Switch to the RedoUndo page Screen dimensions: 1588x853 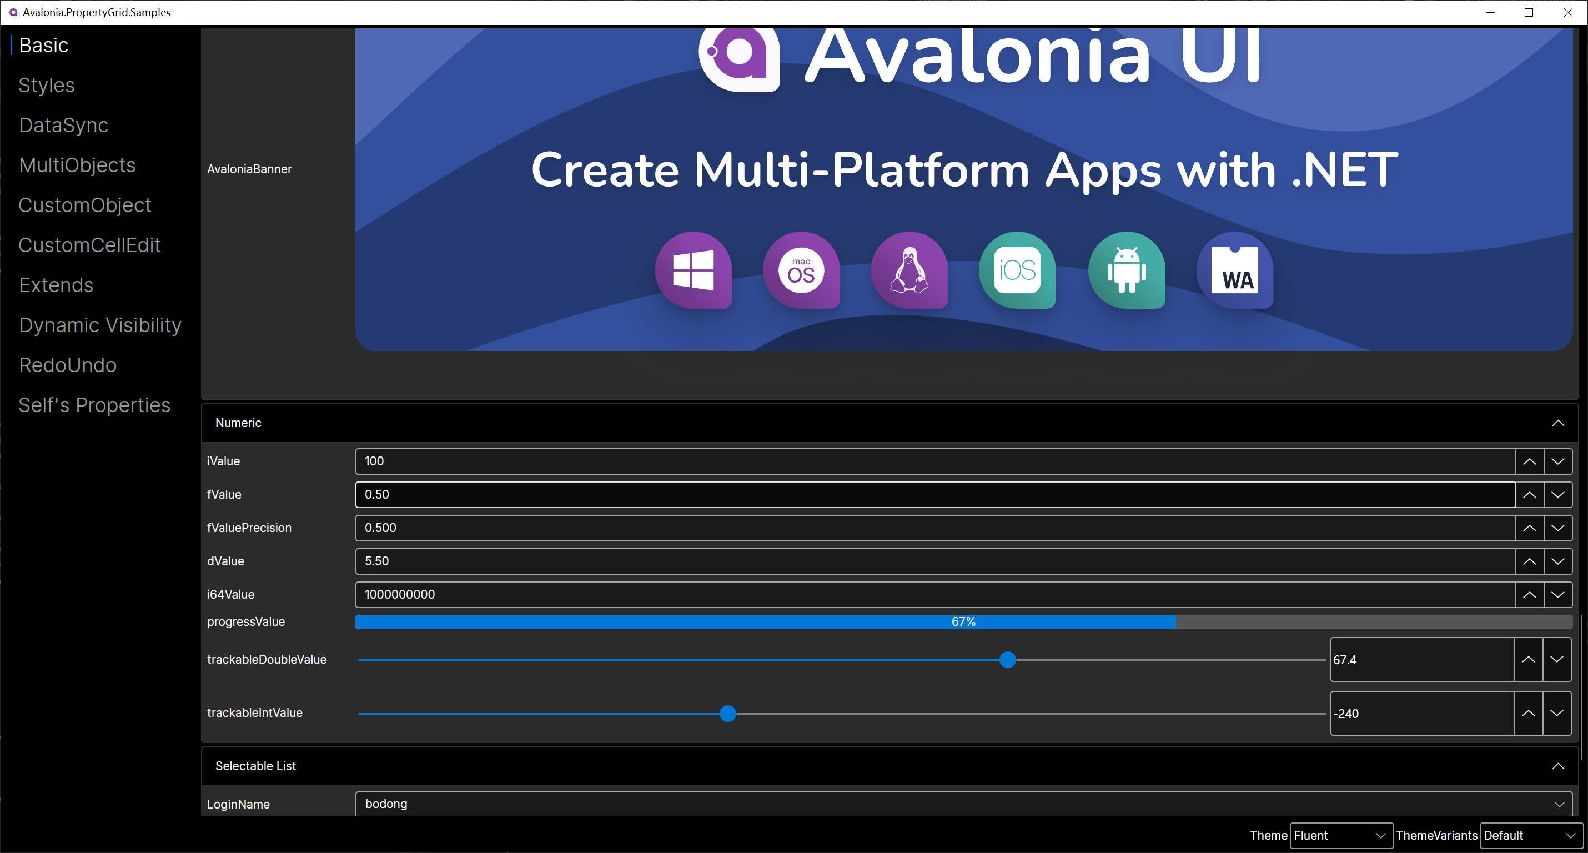[68, 365]
